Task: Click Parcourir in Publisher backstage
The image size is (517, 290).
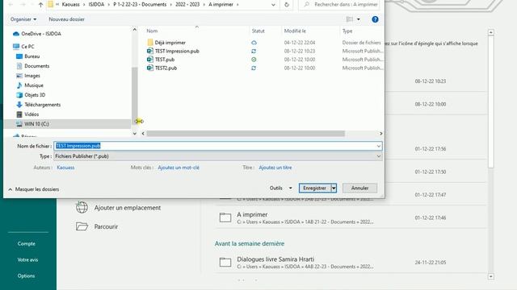Action: coord(97,226)
